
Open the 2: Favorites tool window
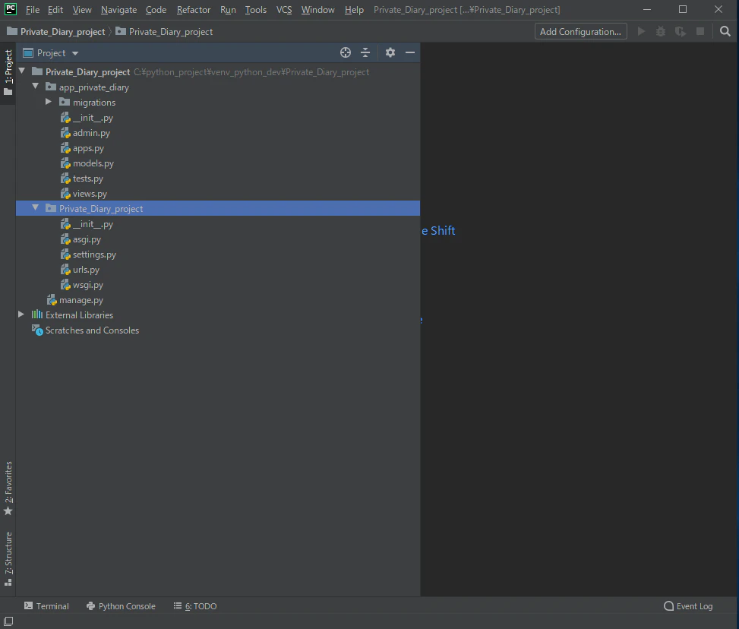[8, 488]
